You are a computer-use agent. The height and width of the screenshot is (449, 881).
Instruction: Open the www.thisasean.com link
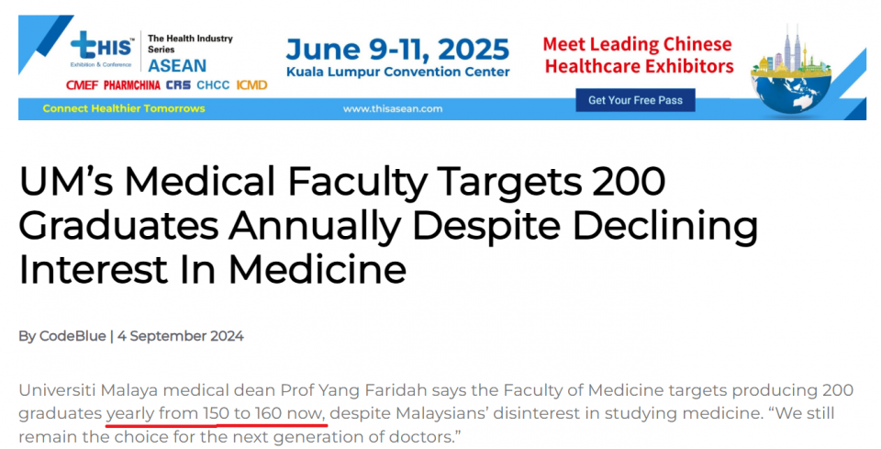pyautogui.click(x=393, y=109)
